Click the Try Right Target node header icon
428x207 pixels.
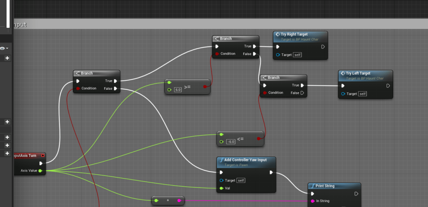[277, 35]
